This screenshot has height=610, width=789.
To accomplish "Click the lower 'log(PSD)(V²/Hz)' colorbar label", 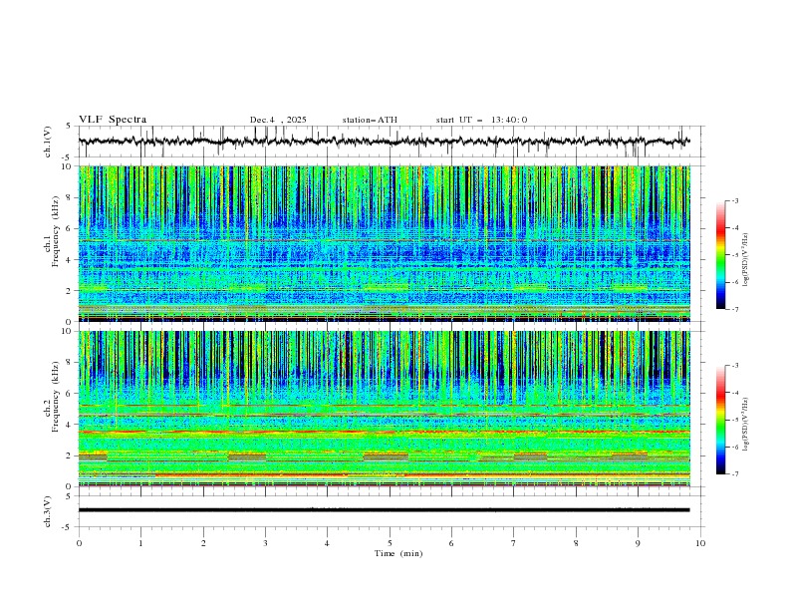I will pyautogui.click(x=746, y=425).
